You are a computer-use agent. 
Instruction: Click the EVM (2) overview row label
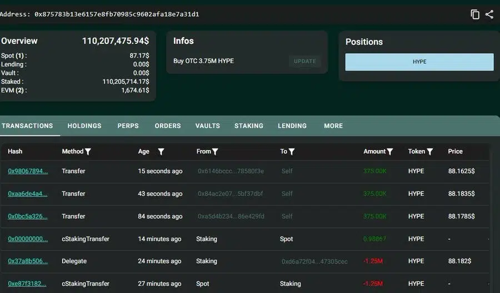[x=14, y=90]
